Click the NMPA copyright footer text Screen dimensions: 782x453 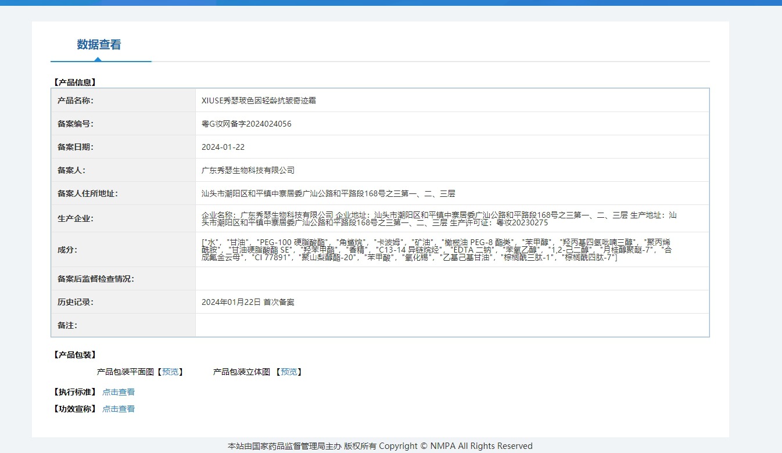[x=379, y=445]
